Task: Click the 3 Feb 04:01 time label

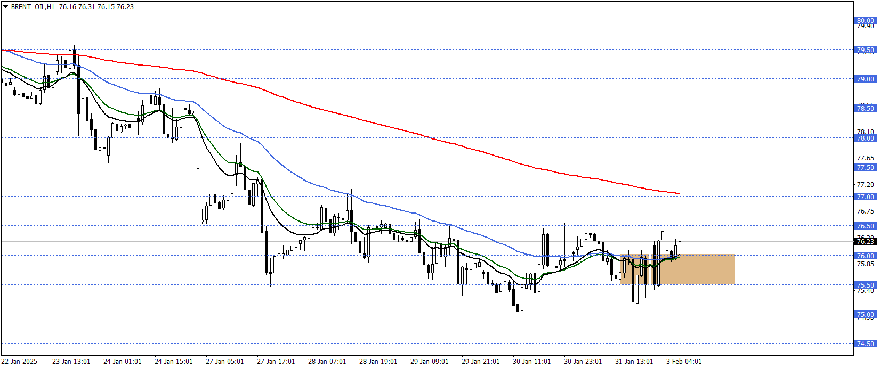Action: (684, 361)
